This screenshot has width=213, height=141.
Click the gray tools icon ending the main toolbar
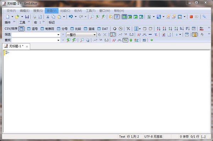pyautogui.click(x=204, y=17)
